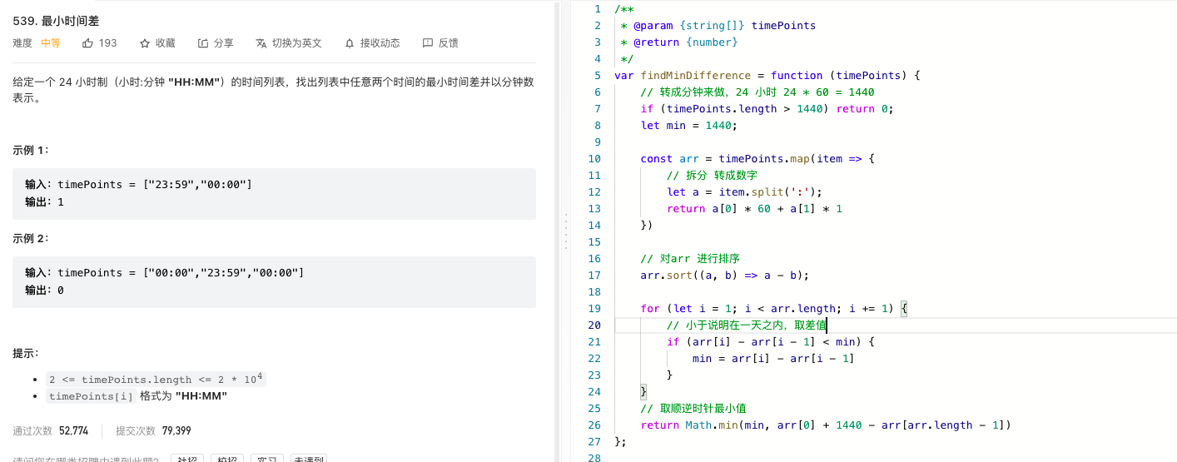The image size is (1177, 462).
Task: Click the 中等 difficulty label
Action: tap(51, 43)
